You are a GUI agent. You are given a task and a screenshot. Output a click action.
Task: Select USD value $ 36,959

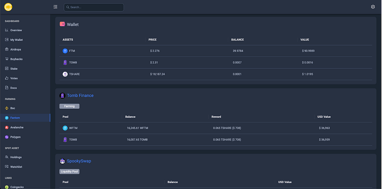[325, 140]
